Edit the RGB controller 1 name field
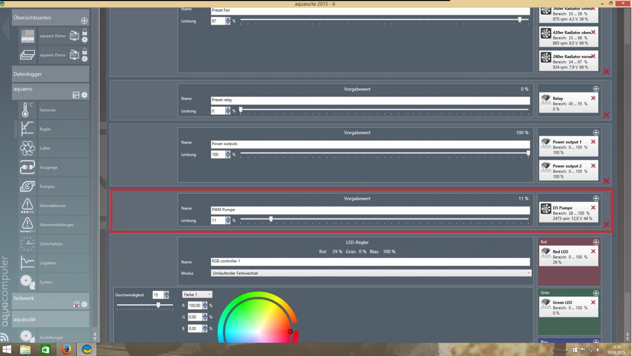The height and width of the screenshot is (356, 632). pyautogui.click(x=371, y=261)
